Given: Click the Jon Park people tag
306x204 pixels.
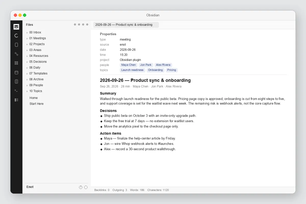Looking at the screenshot, I should 146,65.
